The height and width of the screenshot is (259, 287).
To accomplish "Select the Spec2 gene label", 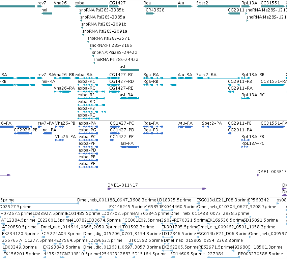I will (202, 3).
